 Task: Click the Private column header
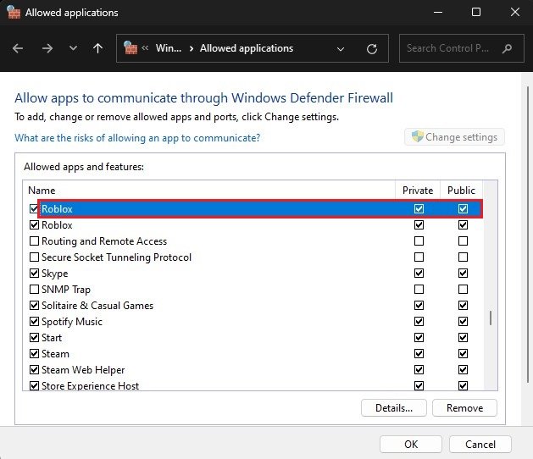click(x=418, y=191)
